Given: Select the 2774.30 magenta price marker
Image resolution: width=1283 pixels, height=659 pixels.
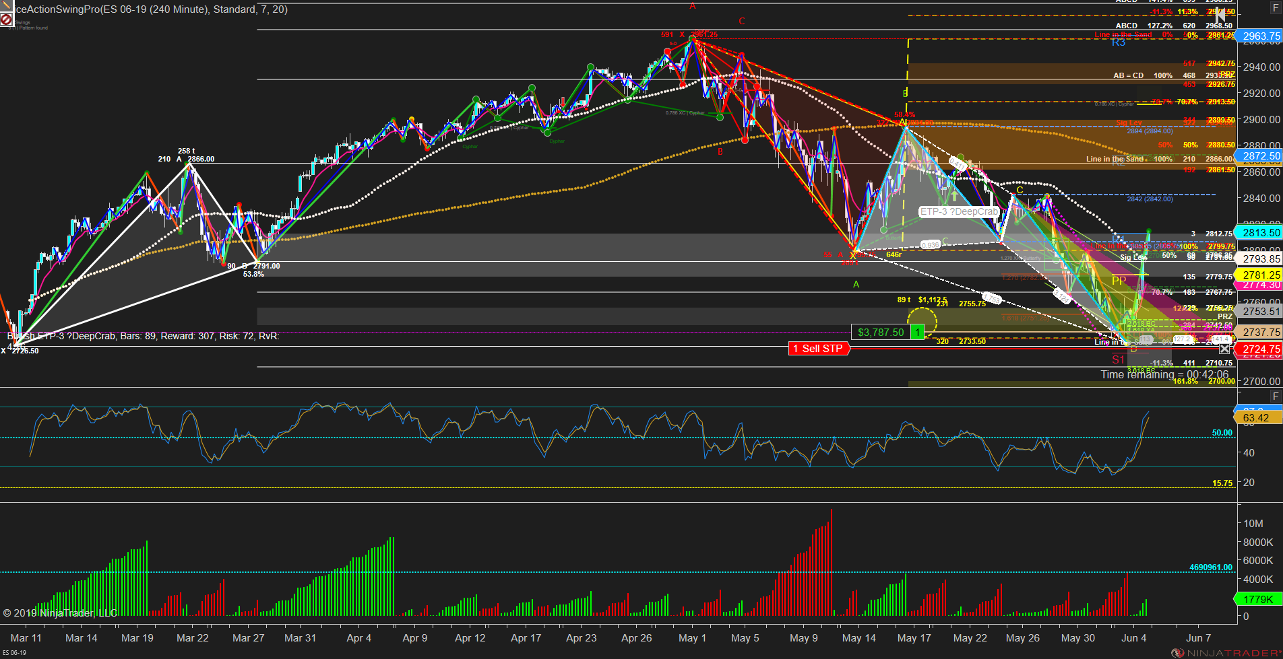Looking at the screenshot, I should coord(1259,286).
